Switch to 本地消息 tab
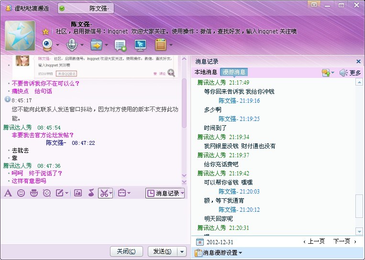This screenshot has width=365, height=260. tap(206, 72)
